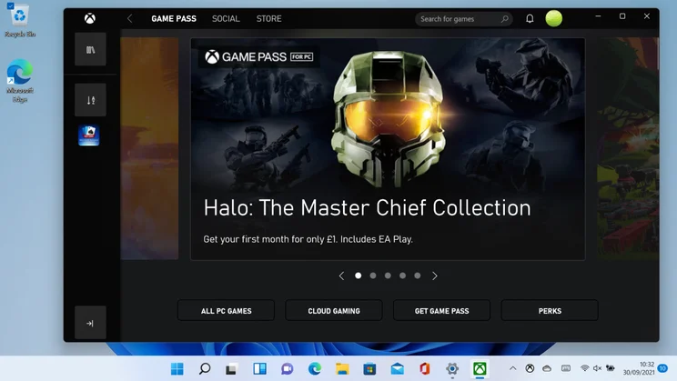677x381 pixels.
Task: Select the third carousel dot
Action: pos(388,276)
